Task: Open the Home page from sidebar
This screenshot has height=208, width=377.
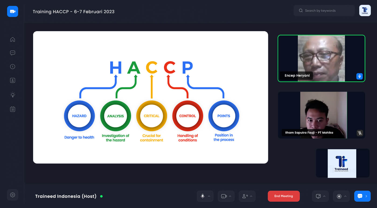Action: point(12,40)
